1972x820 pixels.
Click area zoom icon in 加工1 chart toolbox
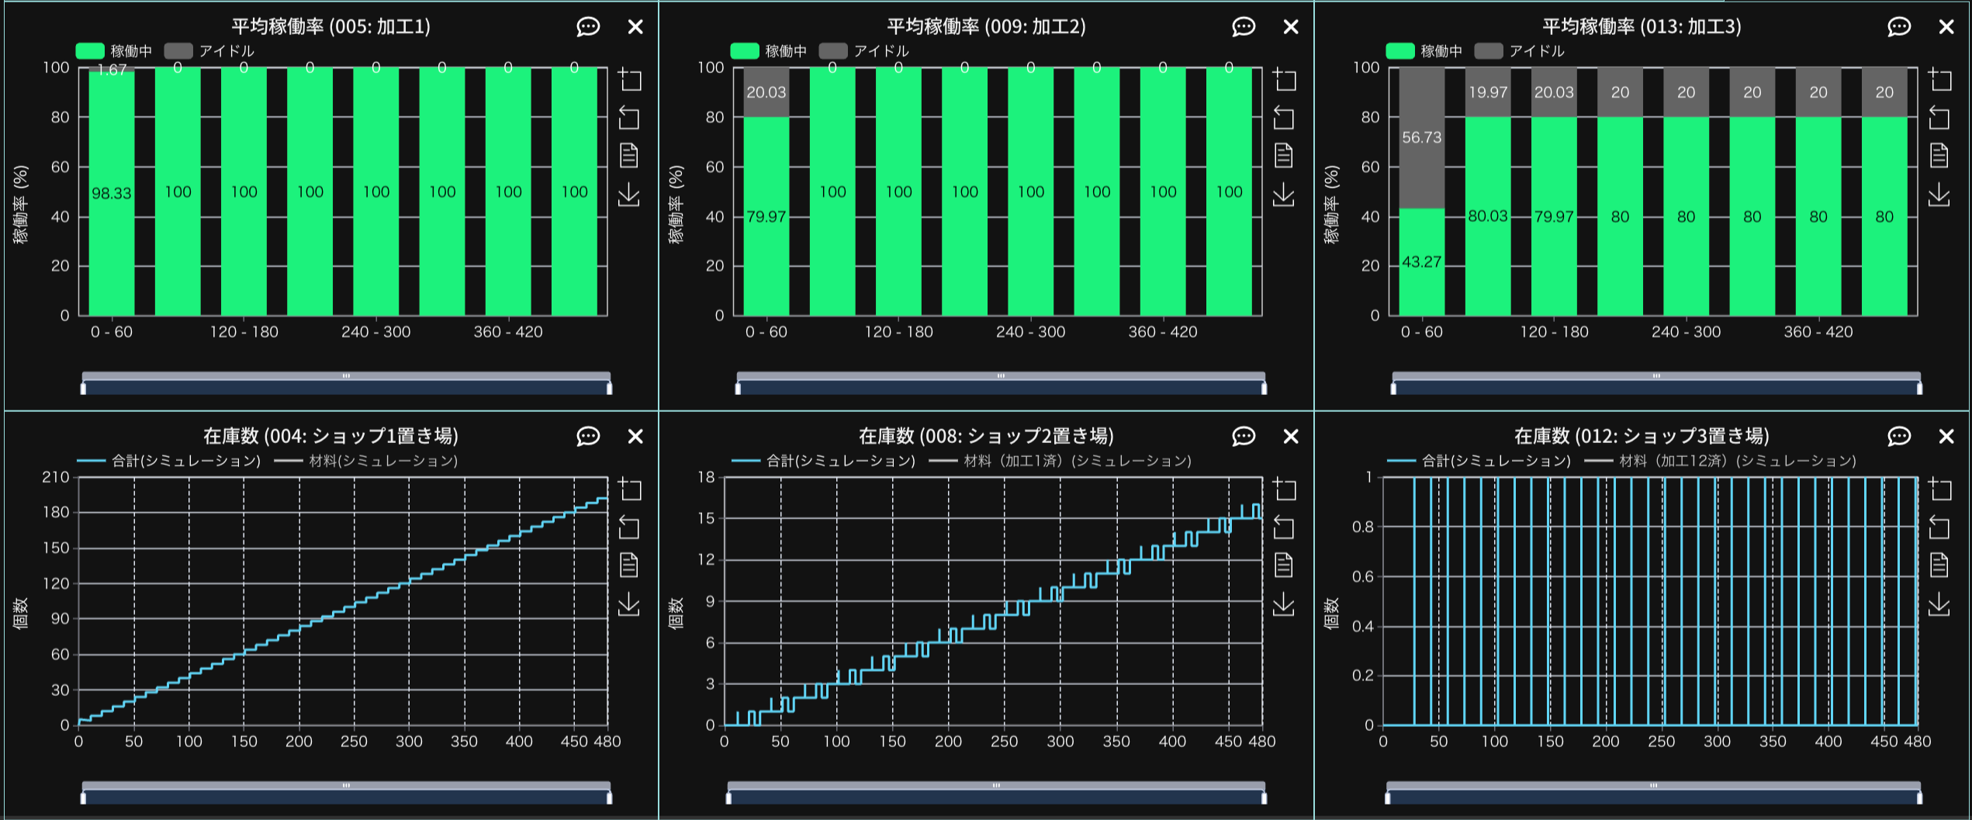click(630, 79)
